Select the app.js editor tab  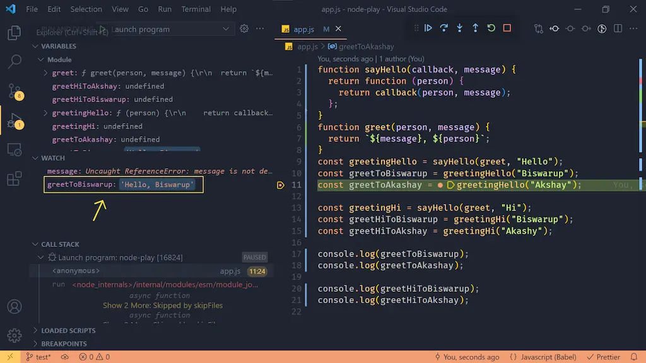pos(303,29)
